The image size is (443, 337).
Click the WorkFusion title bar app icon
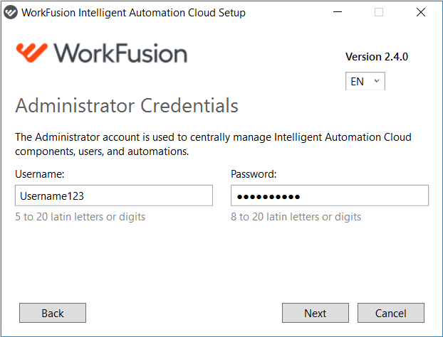tap(11, 12)
